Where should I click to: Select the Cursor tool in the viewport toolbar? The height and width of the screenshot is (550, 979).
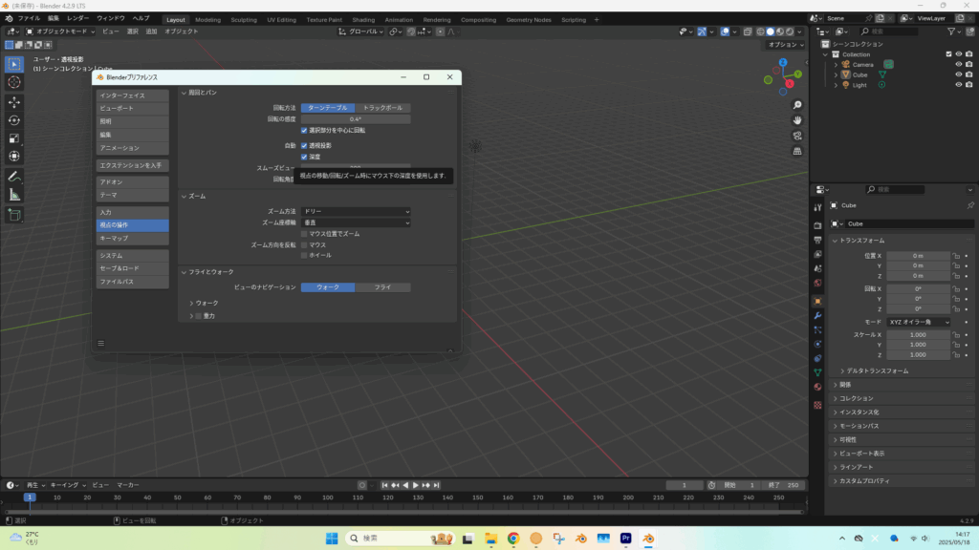point(13,82)
